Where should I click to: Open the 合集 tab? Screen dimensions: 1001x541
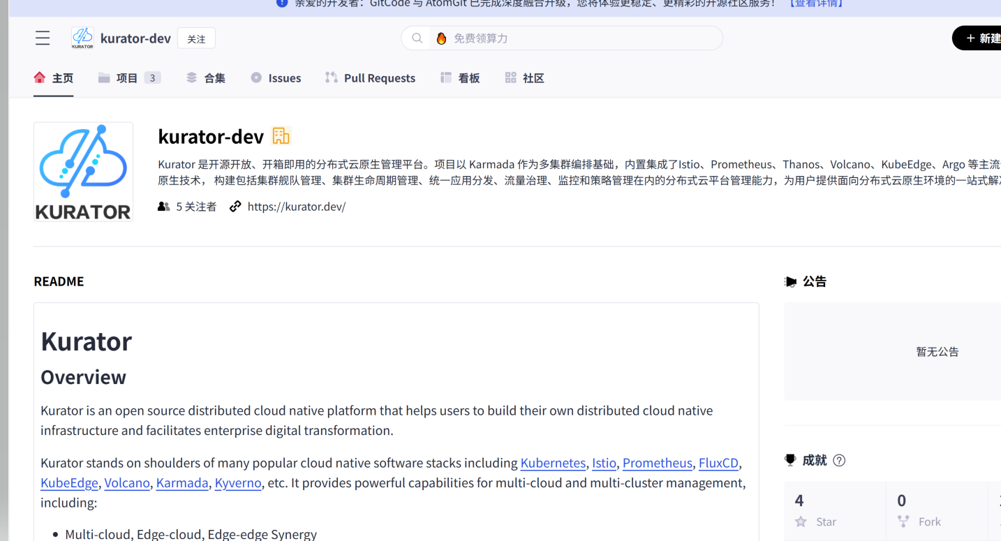(206, 78)
